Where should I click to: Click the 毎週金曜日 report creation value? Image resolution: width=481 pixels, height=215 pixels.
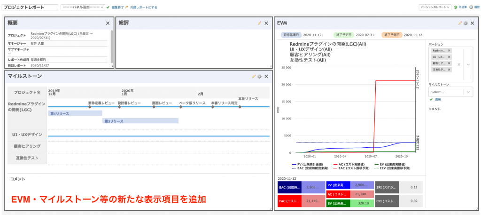39,60
